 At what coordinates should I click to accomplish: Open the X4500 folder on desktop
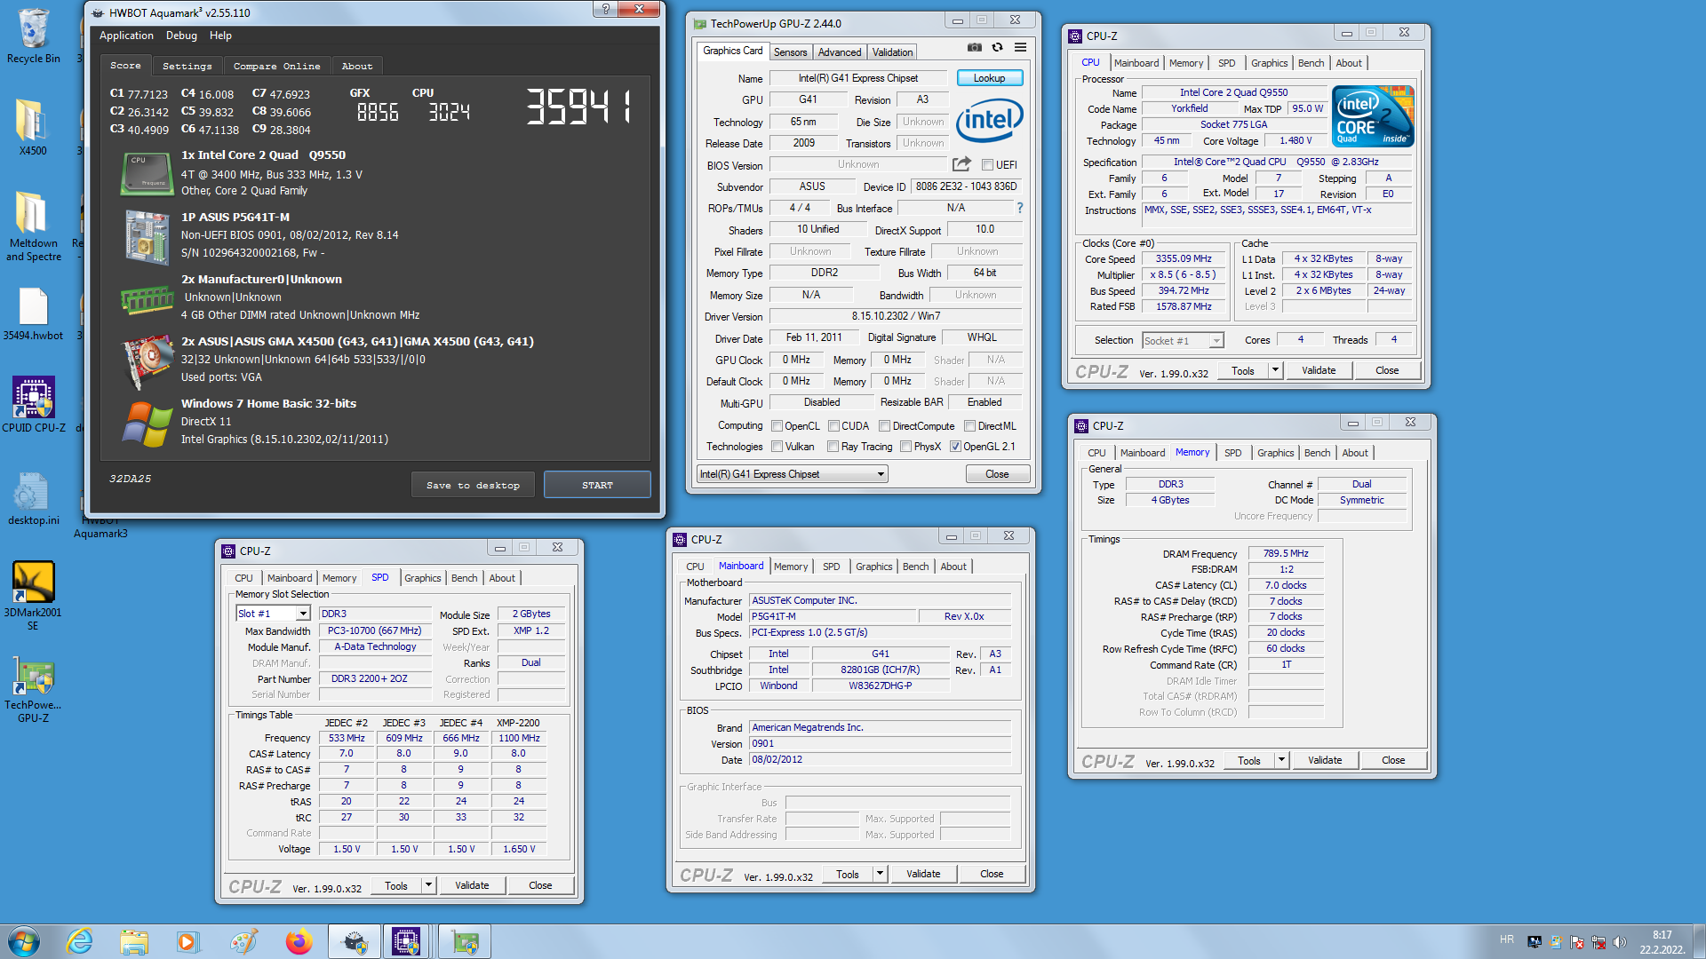click(33, 126)
